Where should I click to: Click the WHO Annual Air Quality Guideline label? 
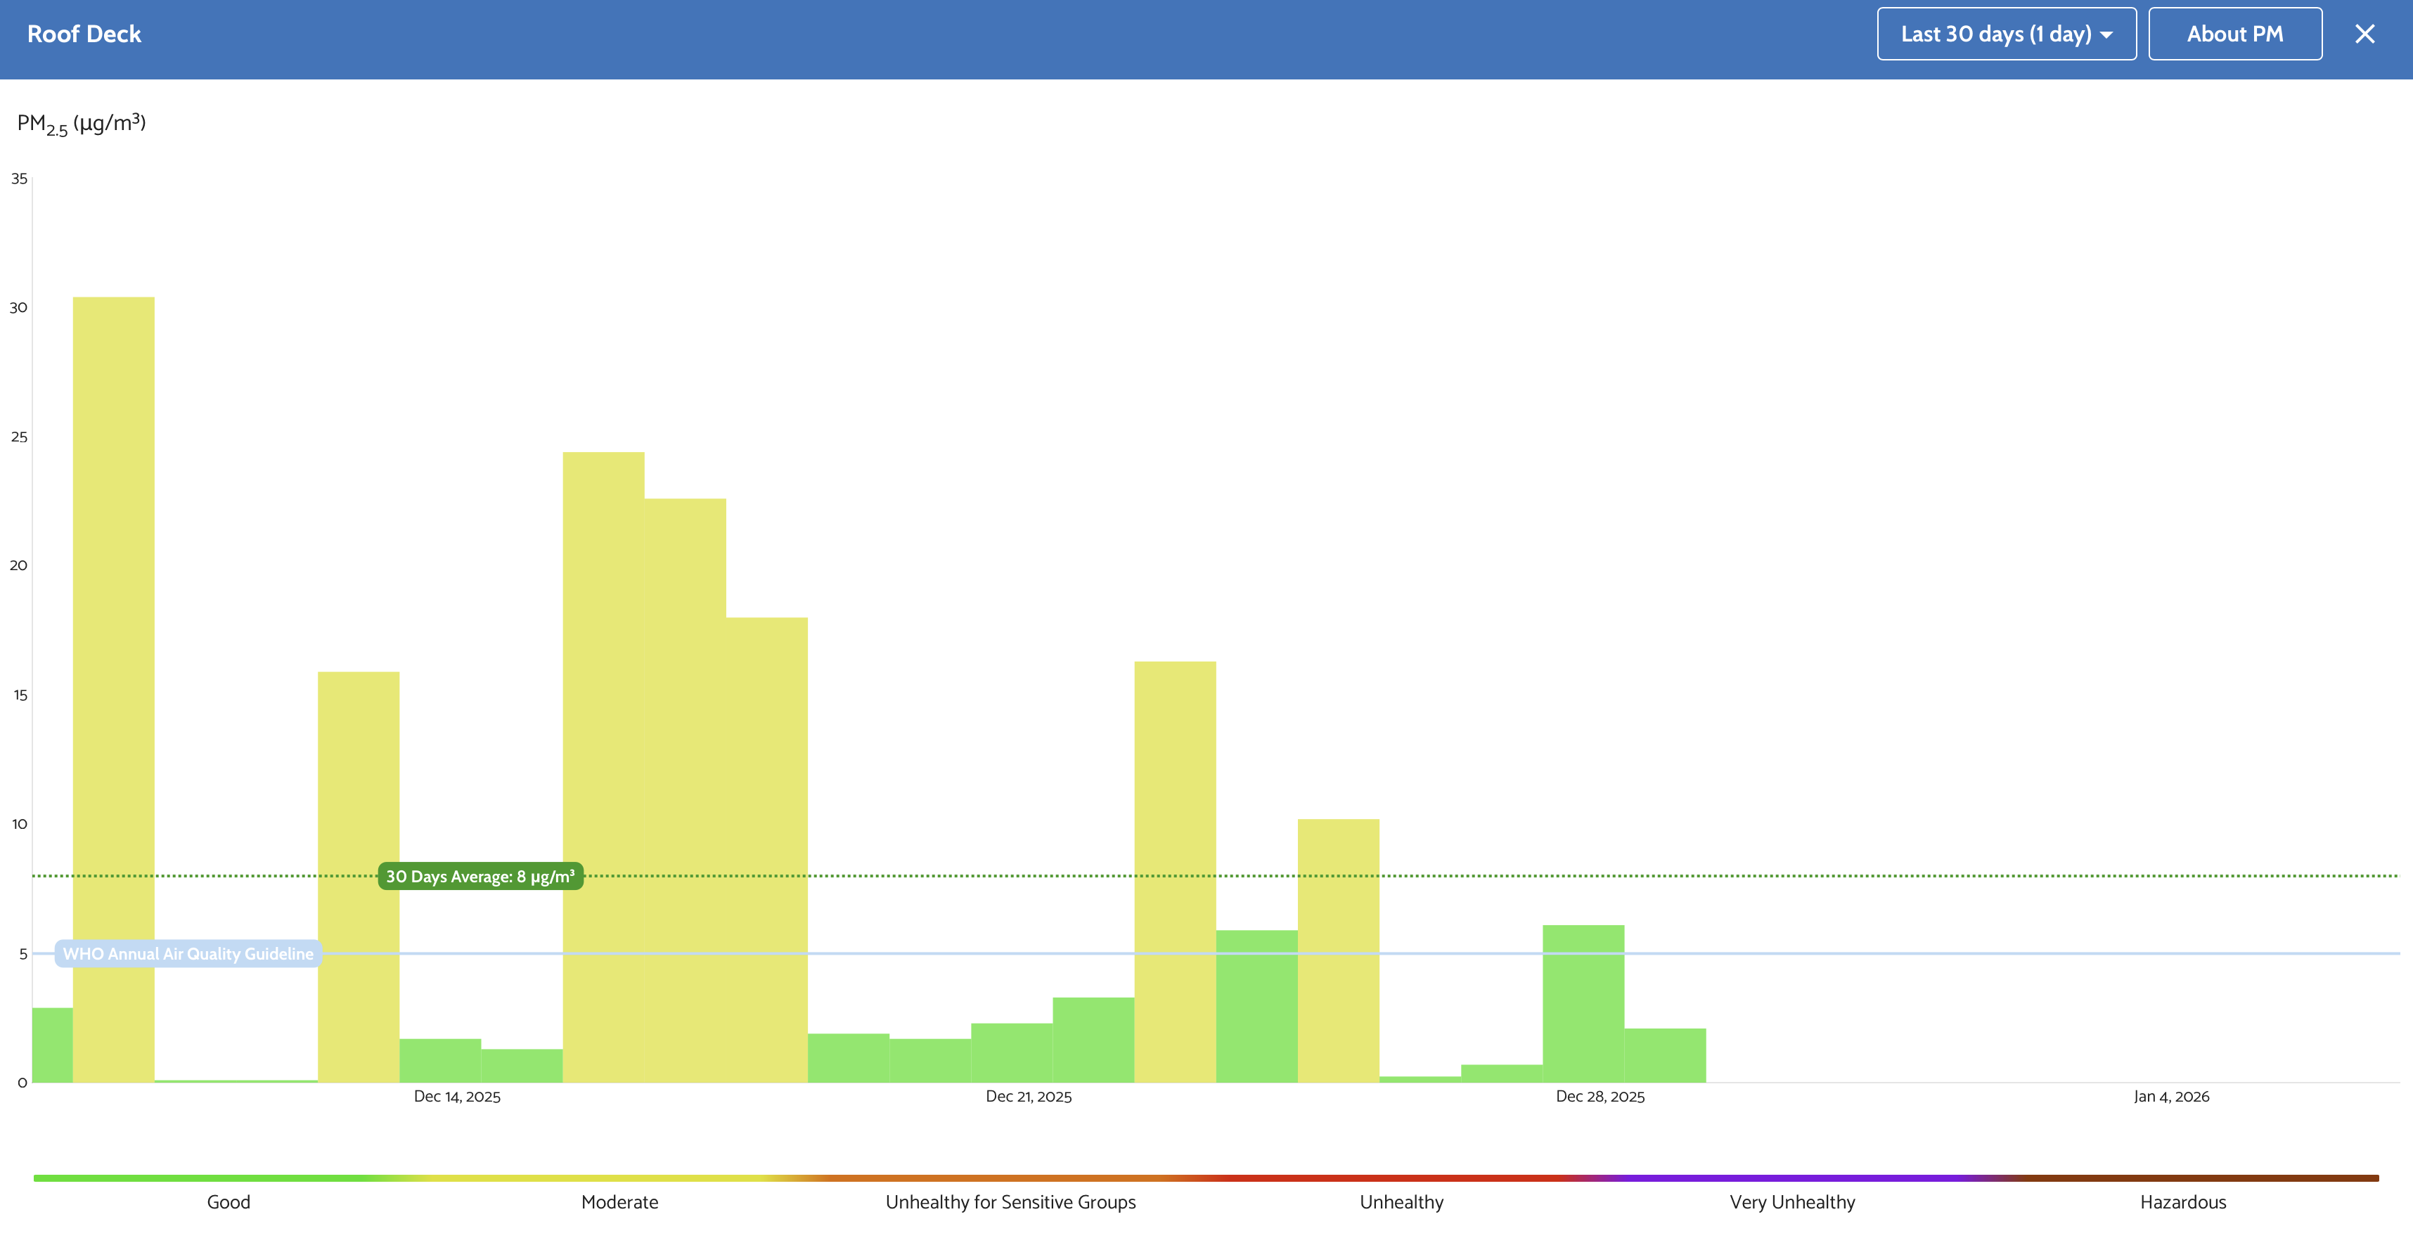(x=188, y=953)
